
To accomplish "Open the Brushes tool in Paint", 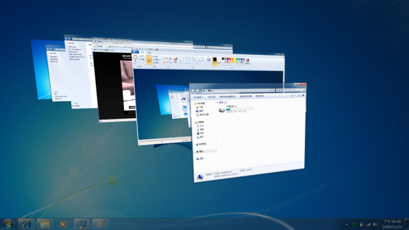I will pyautogui.click(x=175, y=59).
